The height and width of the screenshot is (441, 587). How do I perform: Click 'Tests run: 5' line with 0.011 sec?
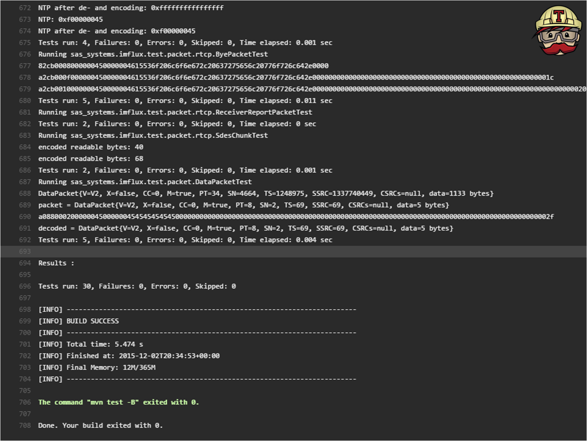click(x=185, y=101)
